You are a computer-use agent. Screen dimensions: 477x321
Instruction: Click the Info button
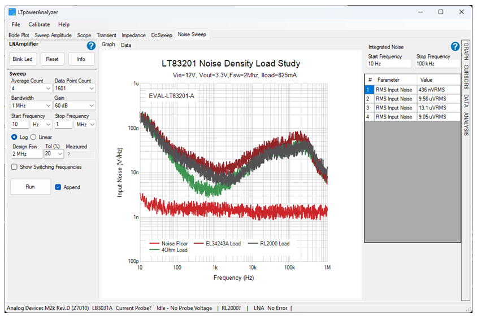(x=81, y=59)
